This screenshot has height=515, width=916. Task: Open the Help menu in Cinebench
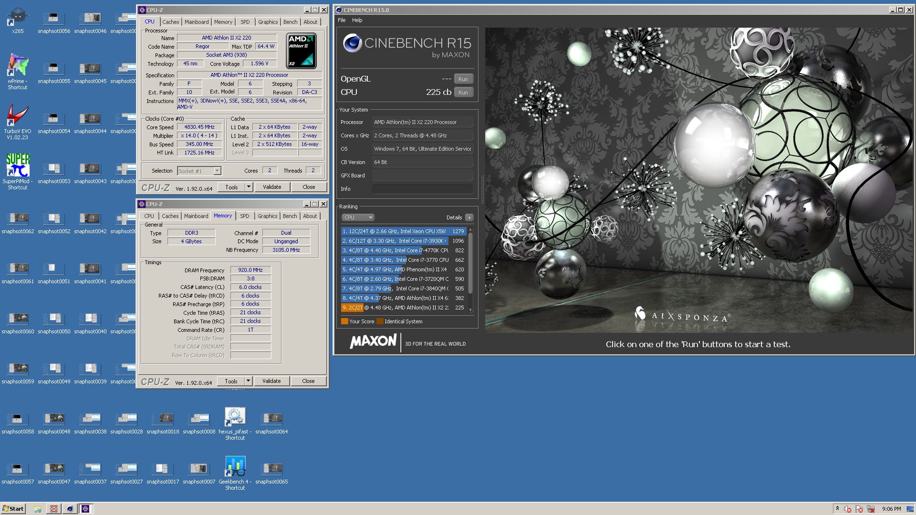pyautogui.click(x=357, y=20)
